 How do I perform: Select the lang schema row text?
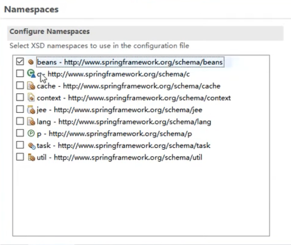(x=124, y=122)
